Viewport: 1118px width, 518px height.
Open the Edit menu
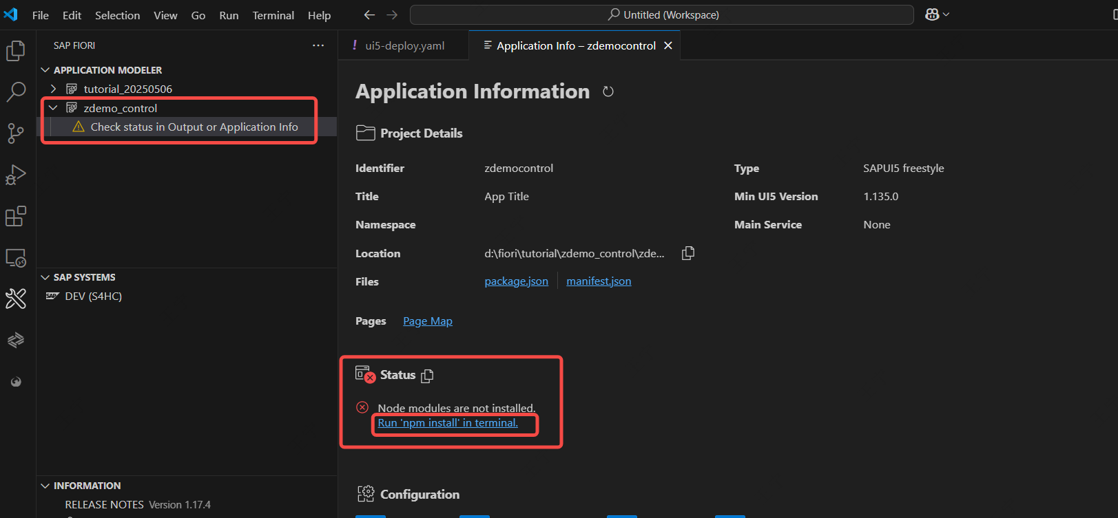click(x=72, y=15)
